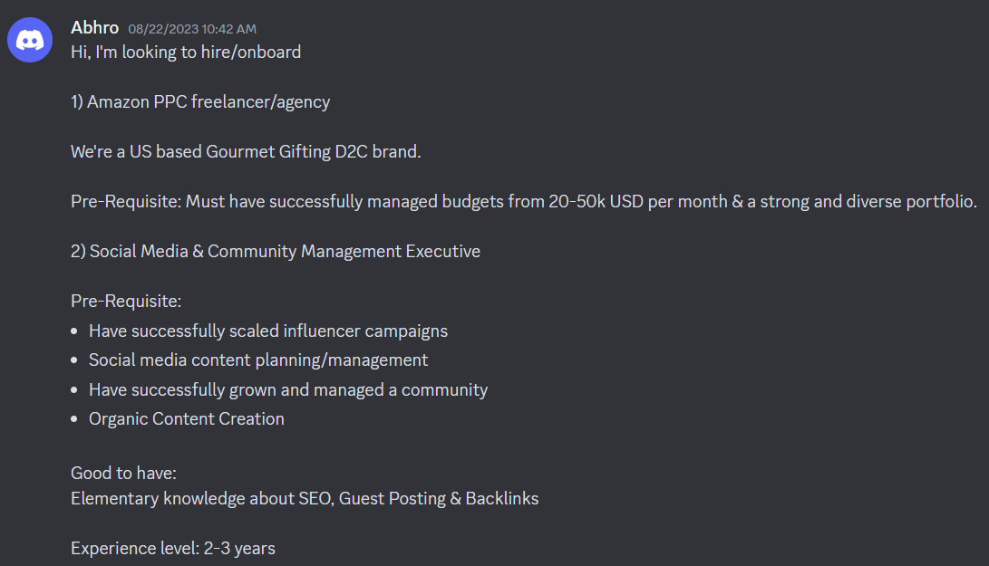Screen dimensions: 989x566
Task: Click the 'strong and diverse portfolio' phrase
Action: pyautogui.click(x=868, y=201)
